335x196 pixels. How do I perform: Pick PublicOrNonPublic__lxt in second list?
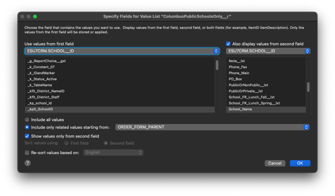pyautogui.click(x=248, y=85)
